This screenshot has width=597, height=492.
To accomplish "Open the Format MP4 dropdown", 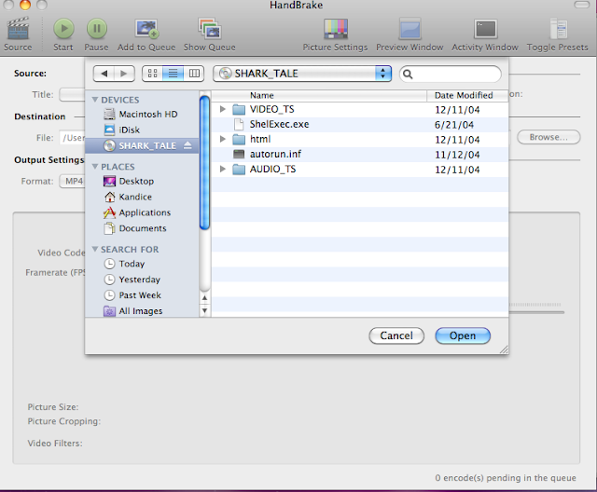I will [73, 181].
